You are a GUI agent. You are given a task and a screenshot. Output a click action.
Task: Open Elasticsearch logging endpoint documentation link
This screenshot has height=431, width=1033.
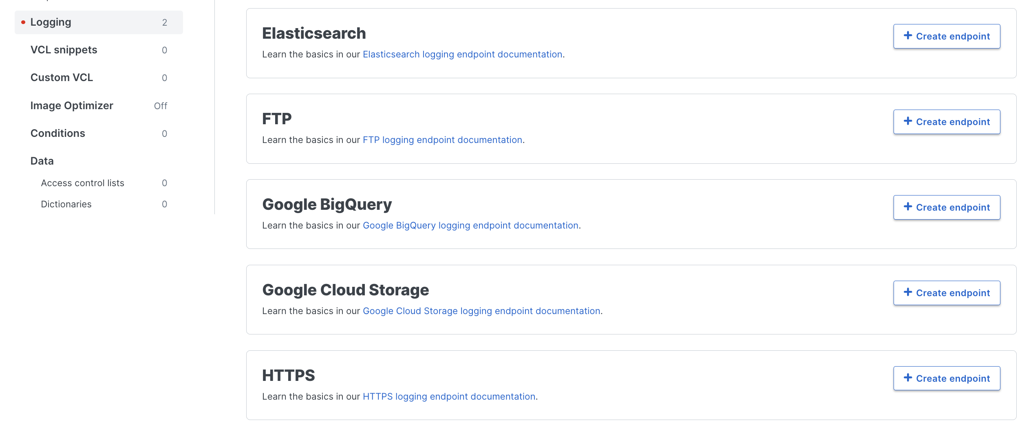point(462,55)
